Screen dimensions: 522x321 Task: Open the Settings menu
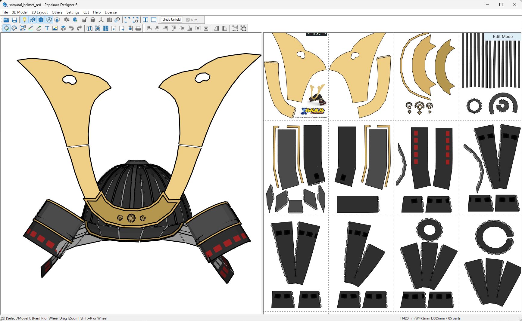click(x=73, y=12)
